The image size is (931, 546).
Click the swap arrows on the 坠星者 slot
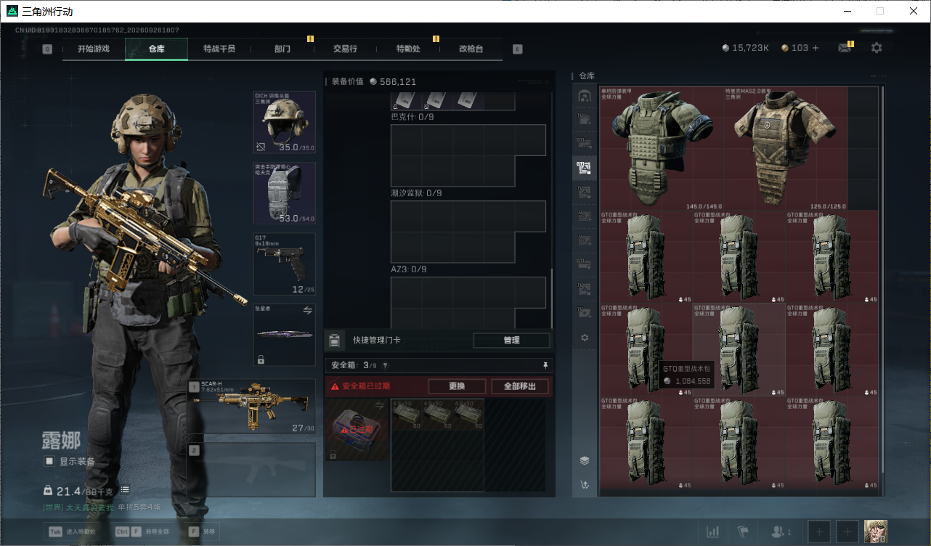(x=307, y=310)
